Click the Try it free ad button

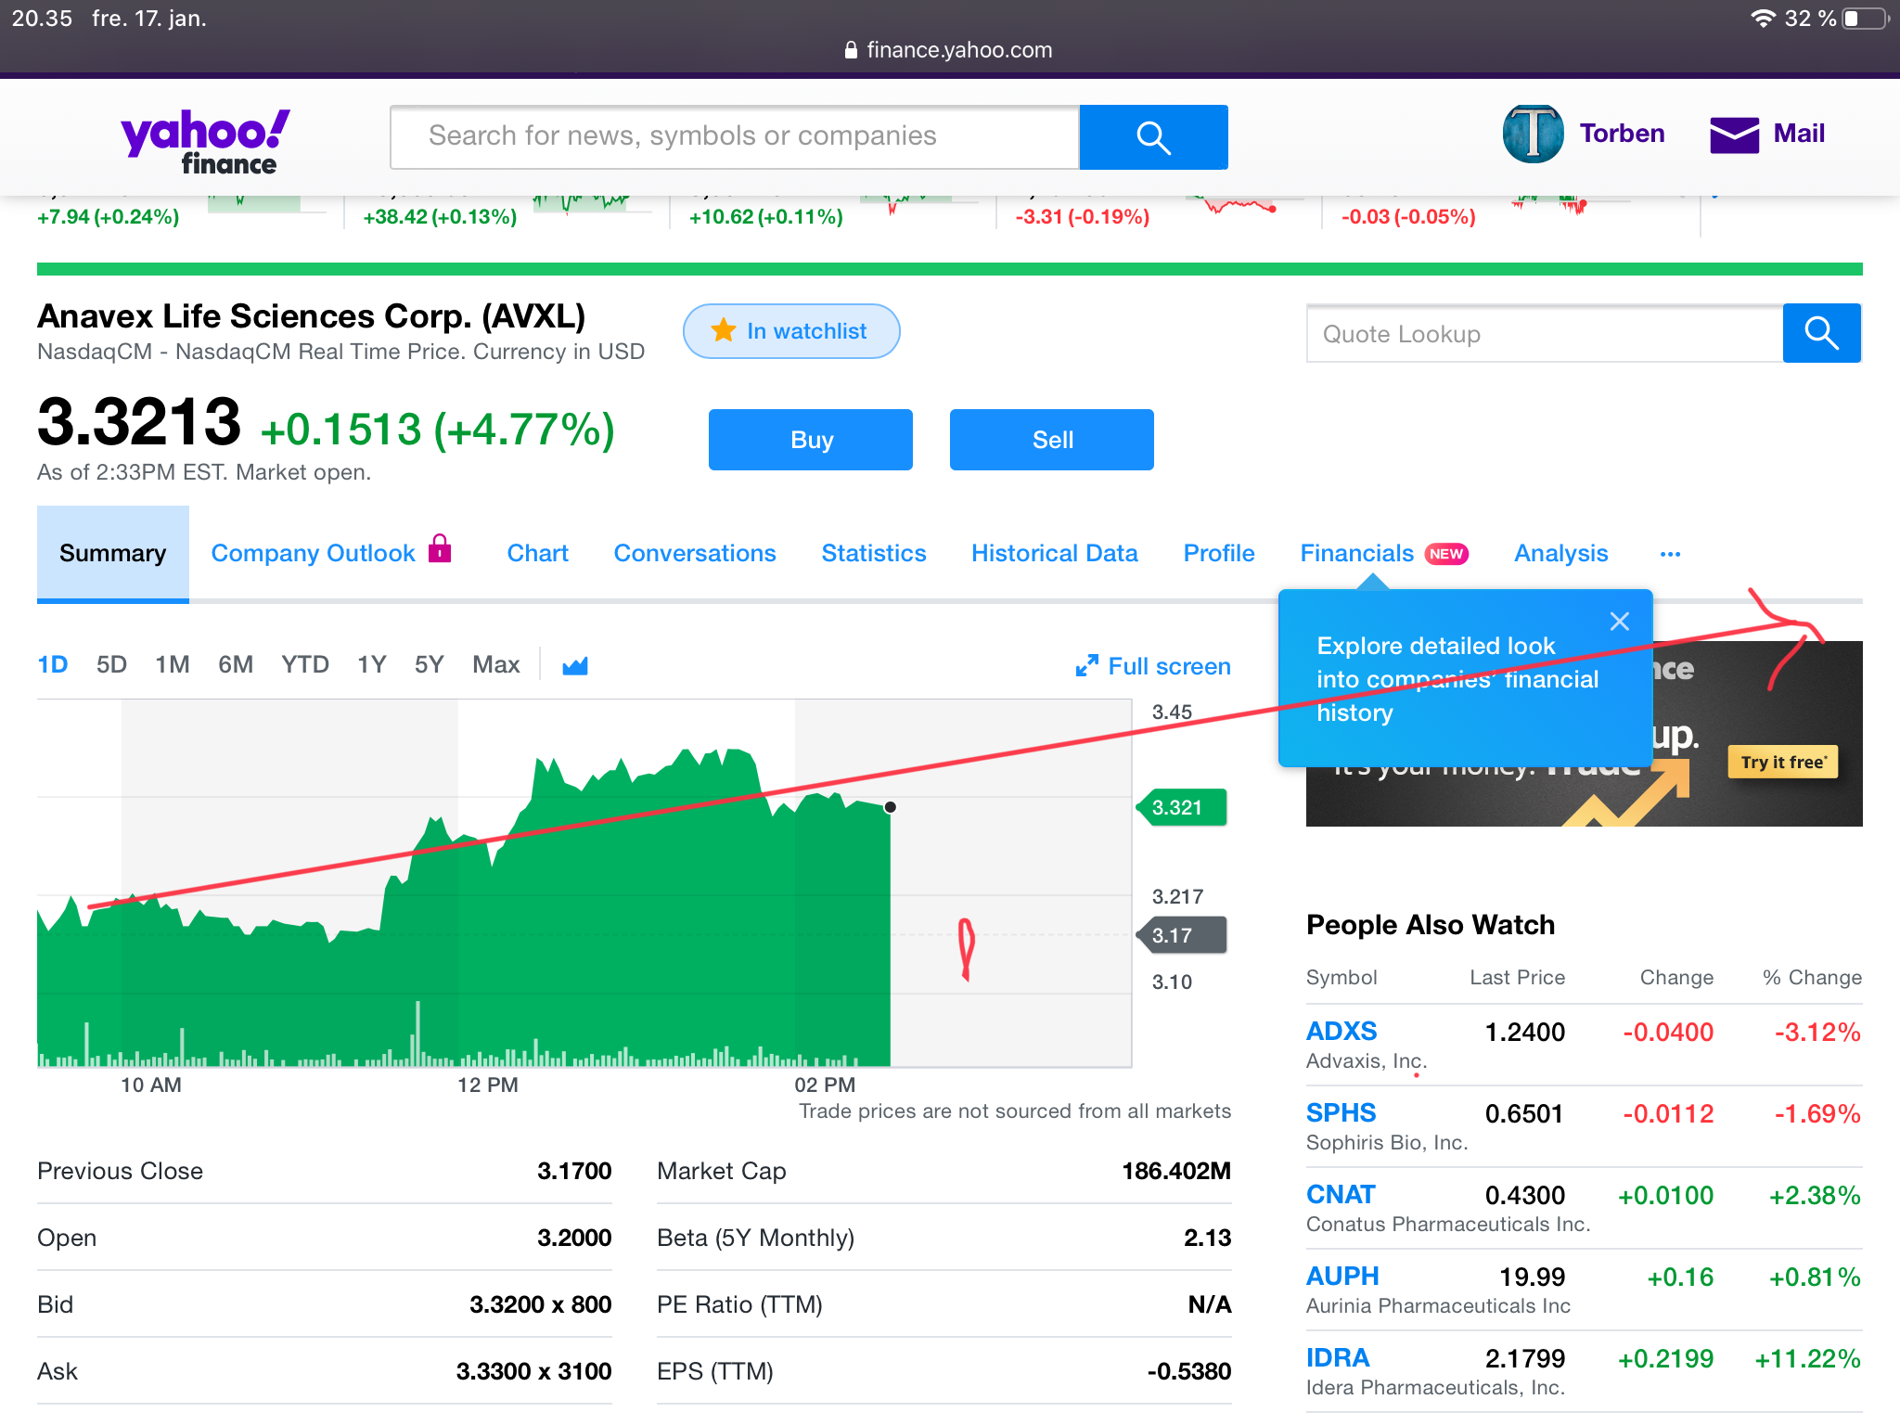pos(1783,763)
